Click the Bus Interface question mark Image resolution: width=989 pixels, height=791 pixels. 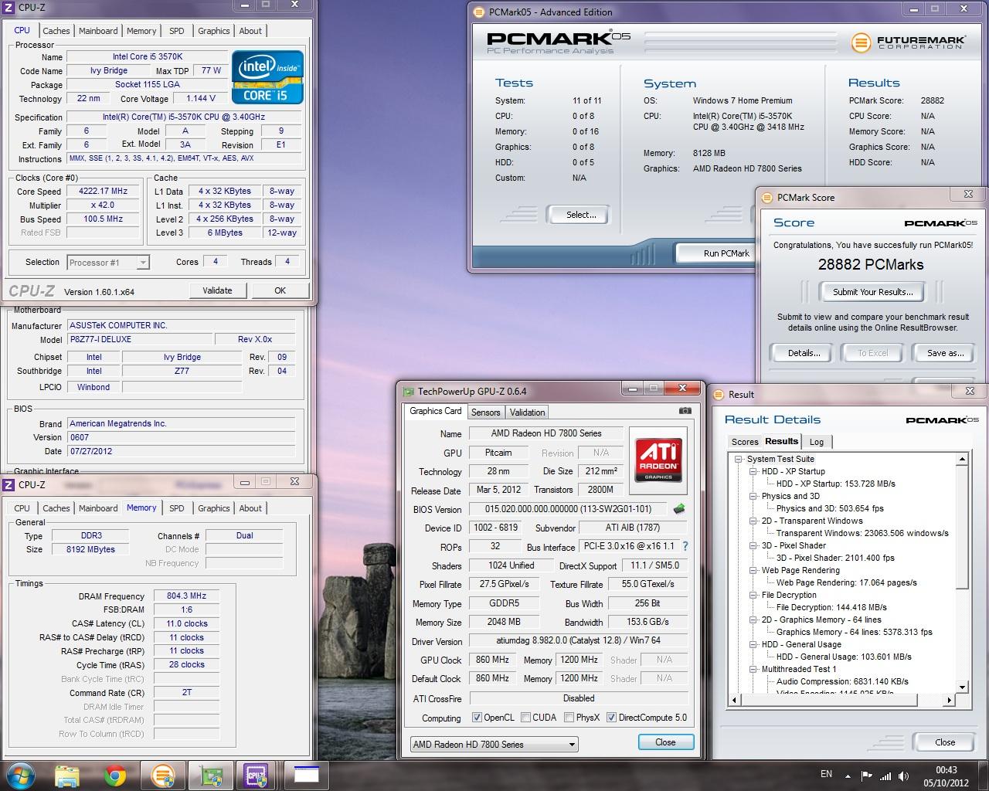point(685,546)
